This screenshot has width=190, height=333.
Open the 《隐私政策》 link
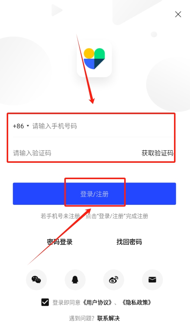tap(136, 303)
